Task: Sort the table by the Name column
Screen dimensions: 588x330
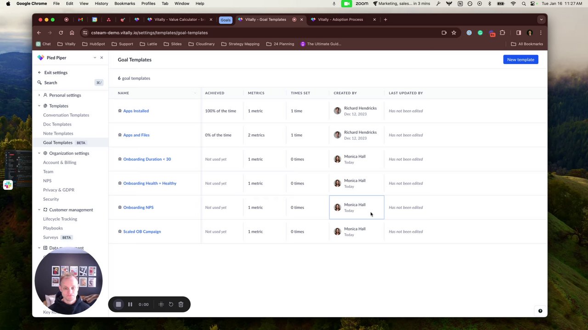Action: coord(123,93)
